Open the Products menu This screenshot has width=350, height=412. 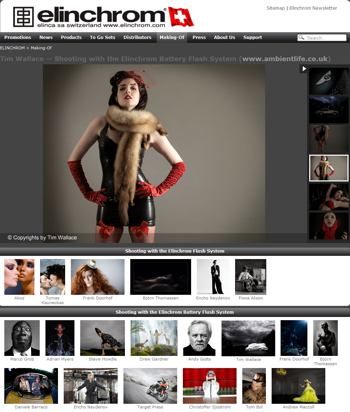[x=71, y=37]
